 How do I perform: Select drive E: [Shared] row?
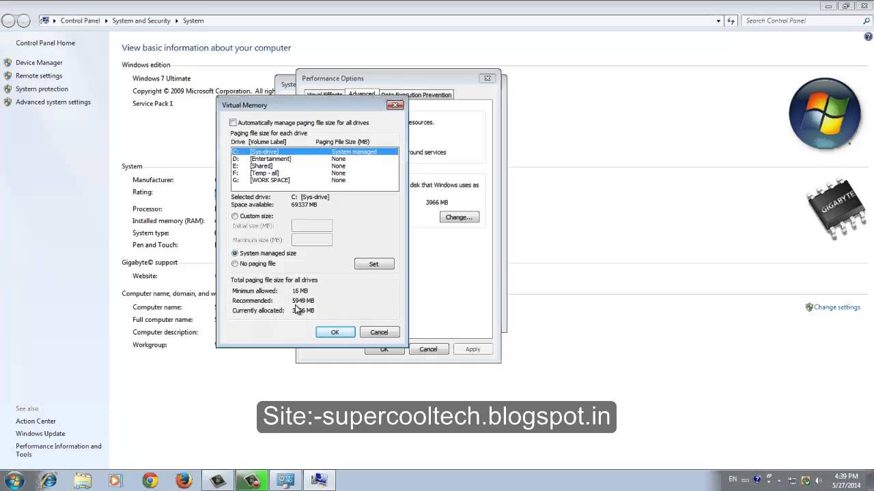(x=315, y=166)
